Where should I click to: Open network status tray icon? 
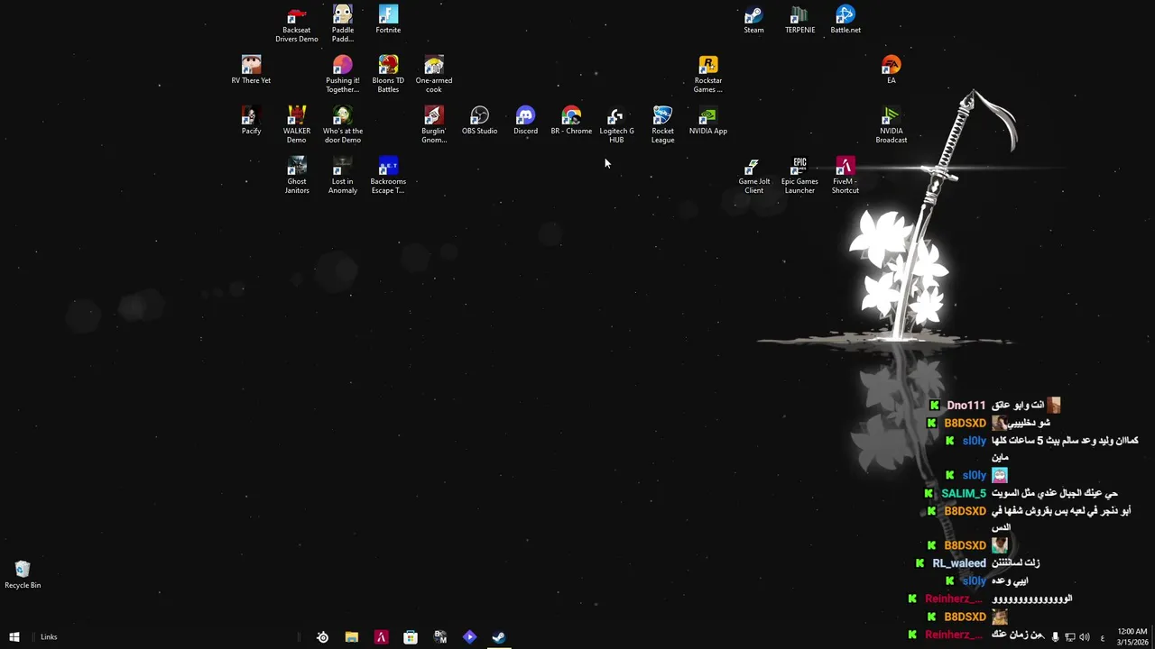click(x=1070, y=637)
